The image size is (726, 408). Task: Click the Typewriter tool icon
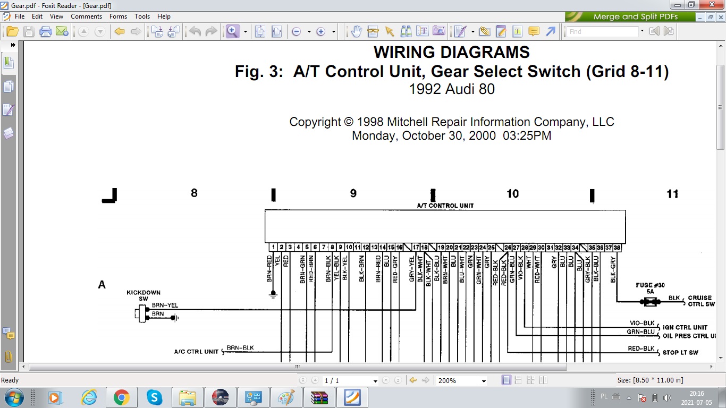pyautogui.click(x=460, y=31)
